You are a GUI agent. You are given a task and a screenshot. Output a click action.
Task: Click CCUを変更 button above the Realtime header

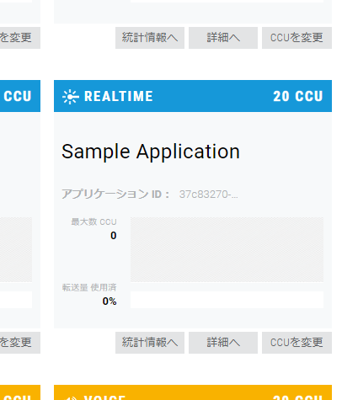(x=297, y=38)
